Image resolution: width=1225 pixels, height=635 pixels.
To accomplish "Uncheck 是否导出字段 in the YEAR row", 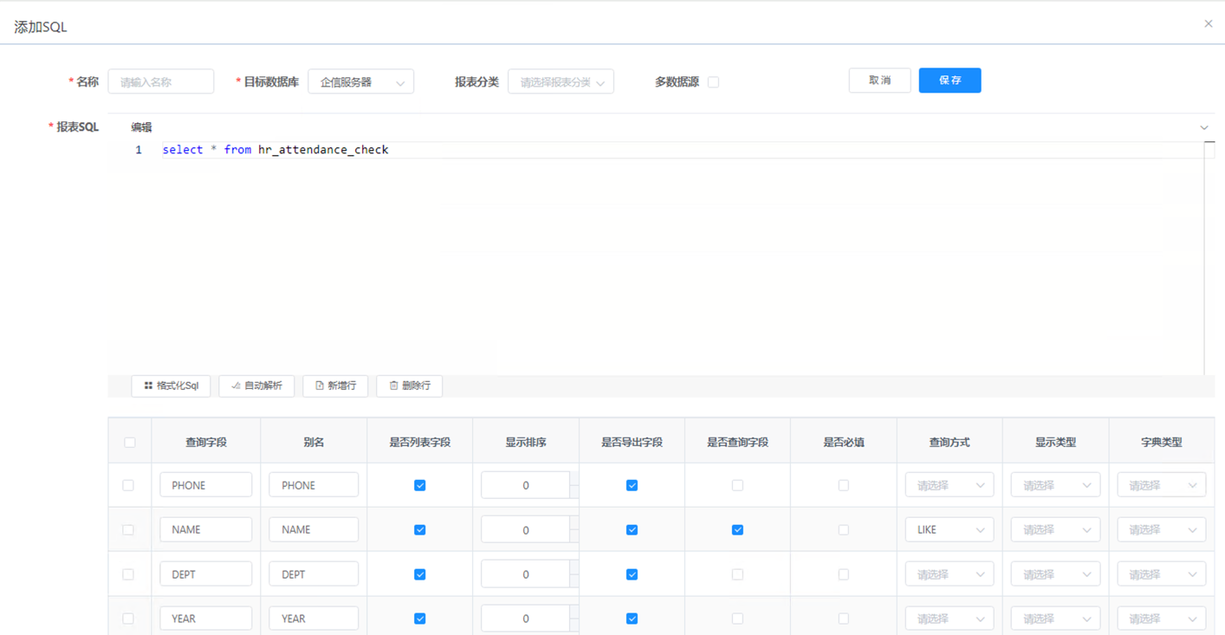I will tap(632, 618).
